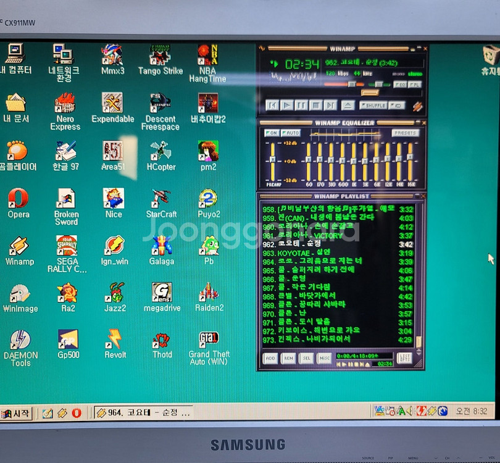
Task: Click the Galaga game icon
Action: (162, 250)
